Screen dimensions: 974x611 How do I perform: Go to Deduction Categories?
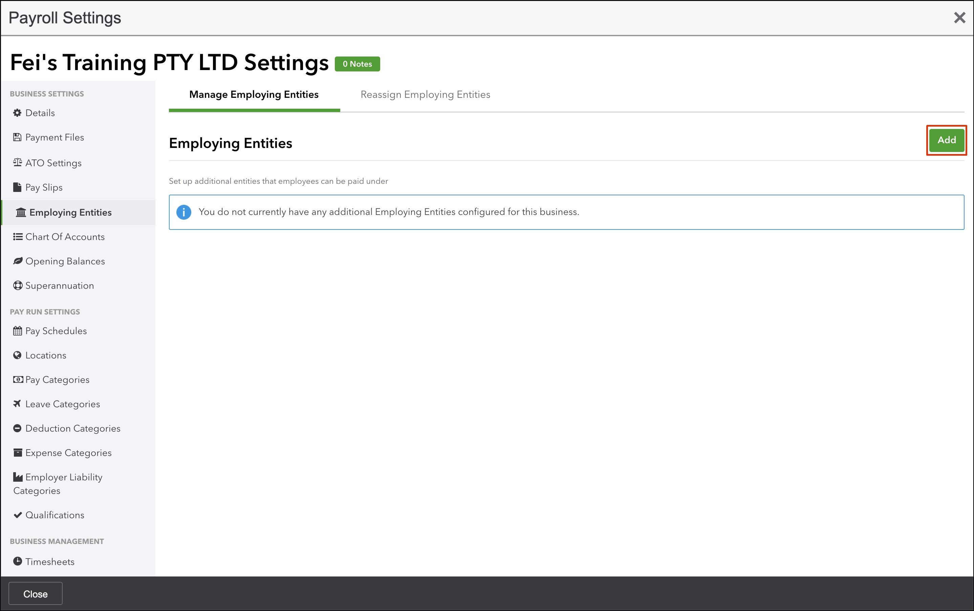[73, 428]
